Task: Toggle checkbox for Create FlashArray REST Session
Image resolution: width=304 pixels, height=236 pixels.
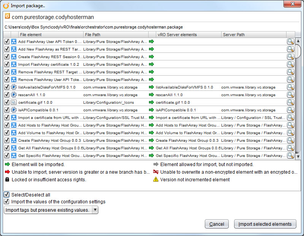Action: 7,57
